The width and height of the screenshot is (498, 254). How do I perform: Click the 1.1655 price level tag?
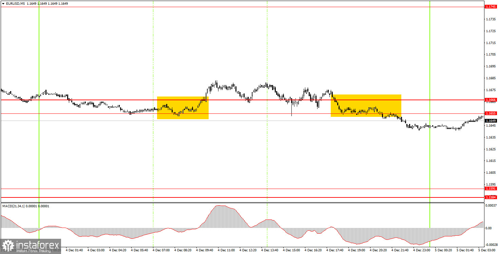tap(491, 113)
